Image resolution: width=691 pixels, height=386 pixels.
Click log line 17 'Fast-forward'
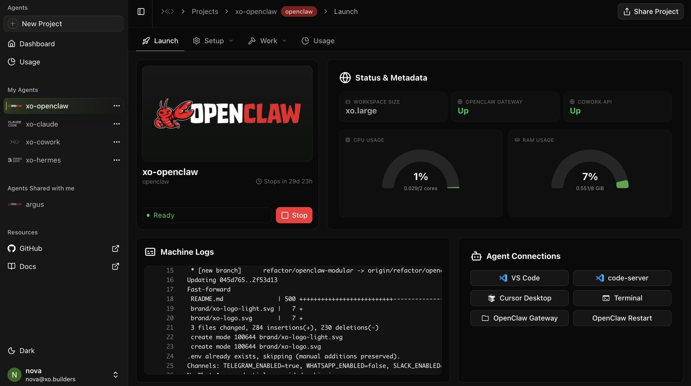(209, 289)
